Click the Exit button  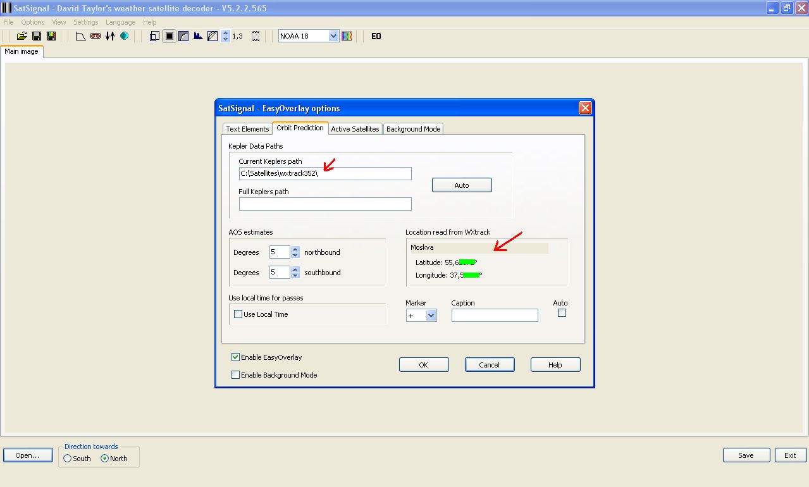pyautogui.click(x=791, y=455)
